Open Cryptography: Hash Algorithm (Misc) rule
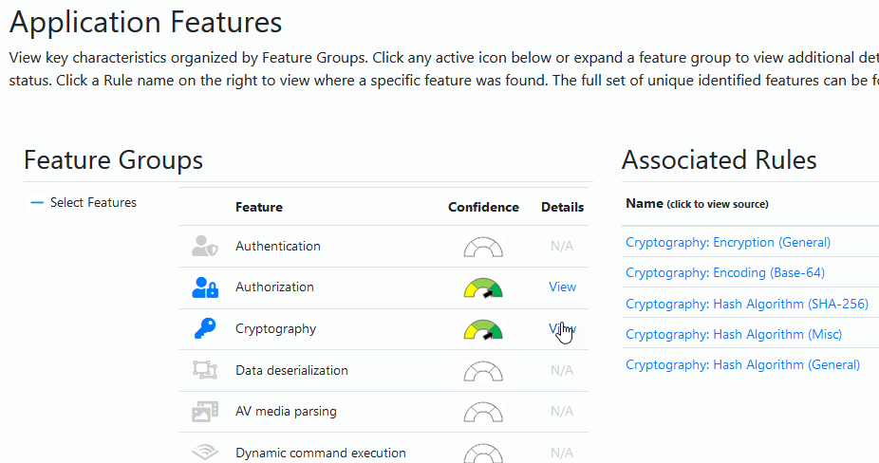Viewport: 879px width, 463px height. pos(733,335)
